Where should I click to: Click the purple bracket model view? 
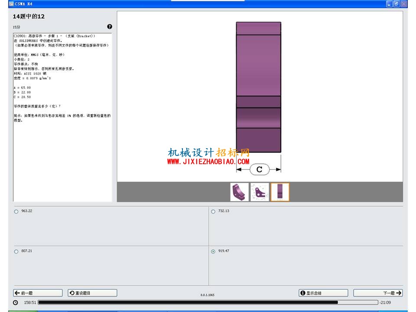(x=258, y=87)
